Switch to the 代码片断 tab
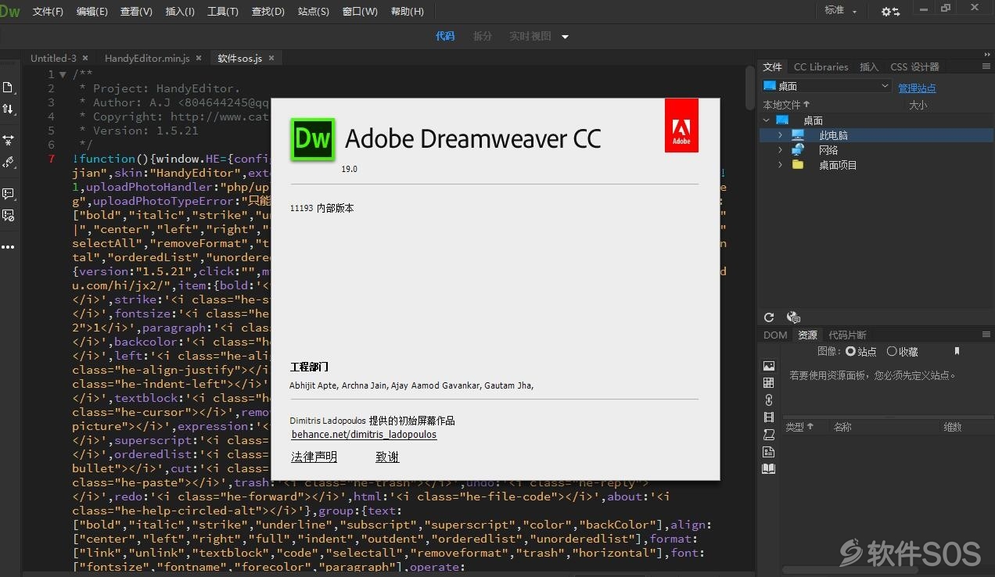995x577 pixels. tap(847, 335)
